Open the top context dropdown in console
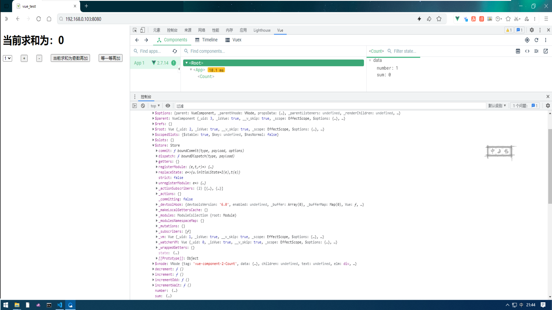This screenshot has height=310, width=552. point(155,106)
